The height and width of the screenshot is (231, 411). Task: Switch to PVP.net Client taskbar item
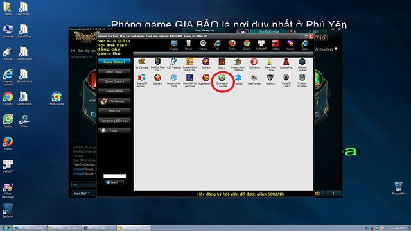tap(99, 228)
